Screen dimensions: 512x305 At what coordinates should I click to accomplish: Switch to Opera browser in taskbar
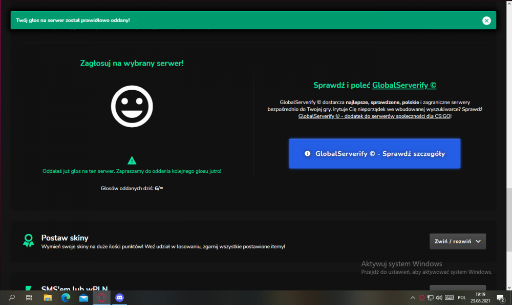click(101, 297)
